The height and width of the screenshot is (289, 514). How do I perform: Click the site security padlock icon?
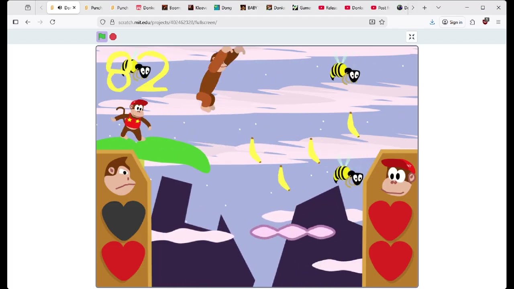(x=112, y=22)
